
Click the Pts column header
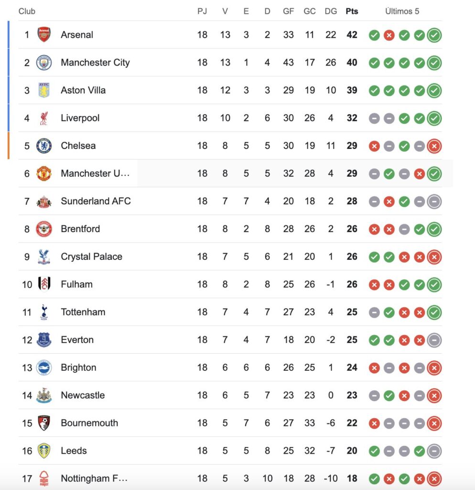click(x=352, y=11)
